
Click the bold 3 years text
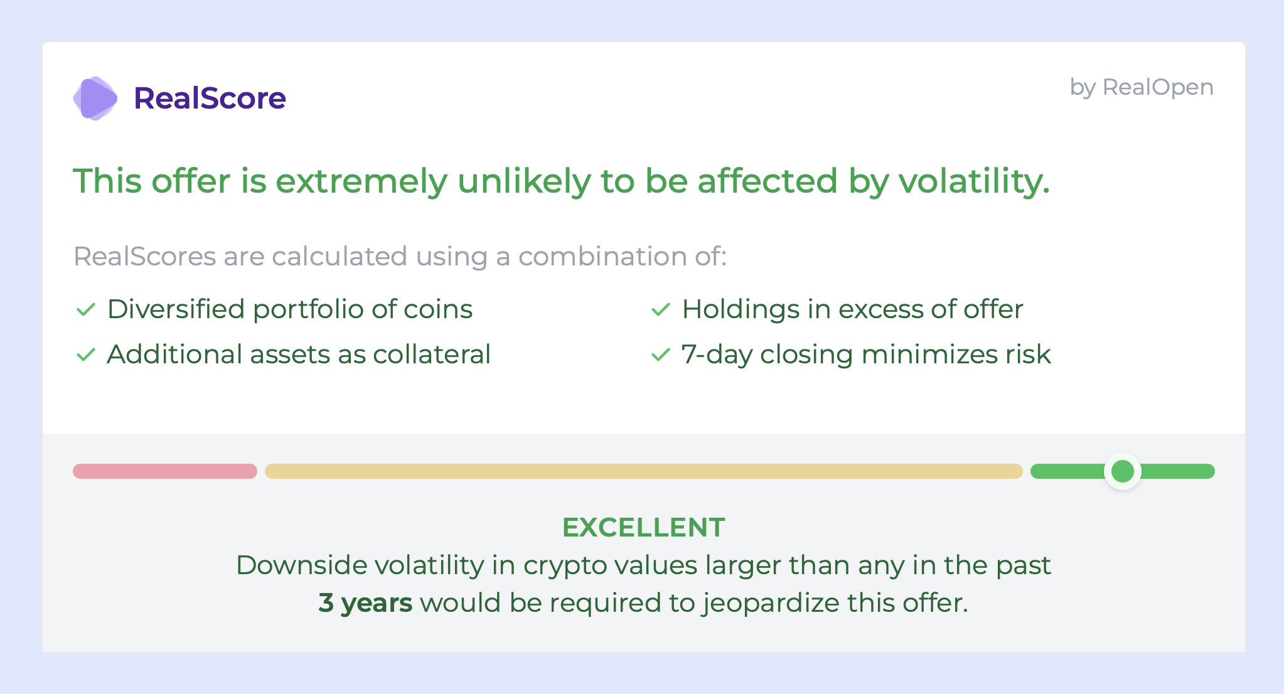(365, 603)
